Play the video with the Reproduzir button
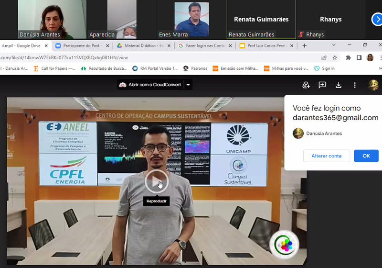 coord(157,182)
